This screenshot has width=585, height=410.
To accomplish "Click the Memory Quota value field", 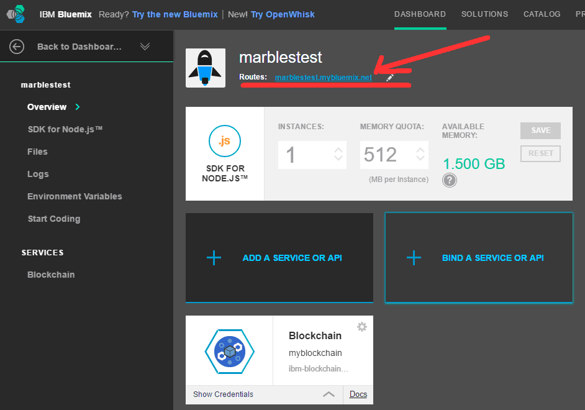I will 394,155.
